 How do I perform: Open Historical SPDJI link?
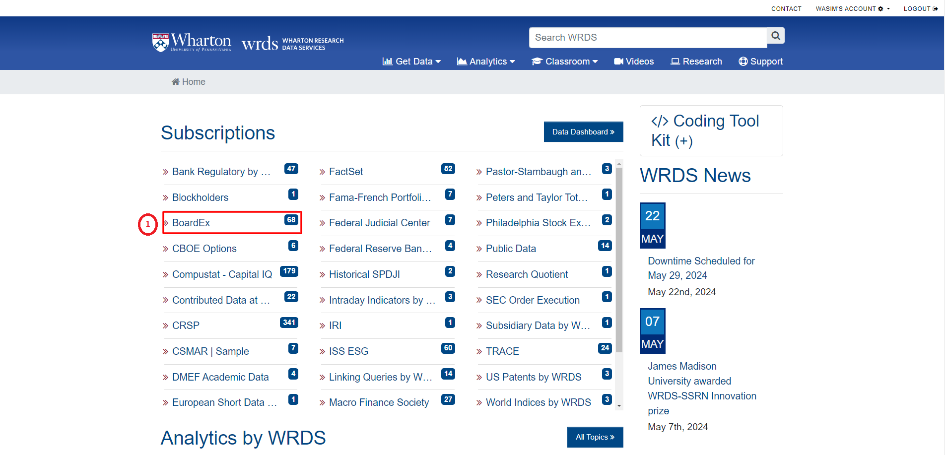[364, 274]
